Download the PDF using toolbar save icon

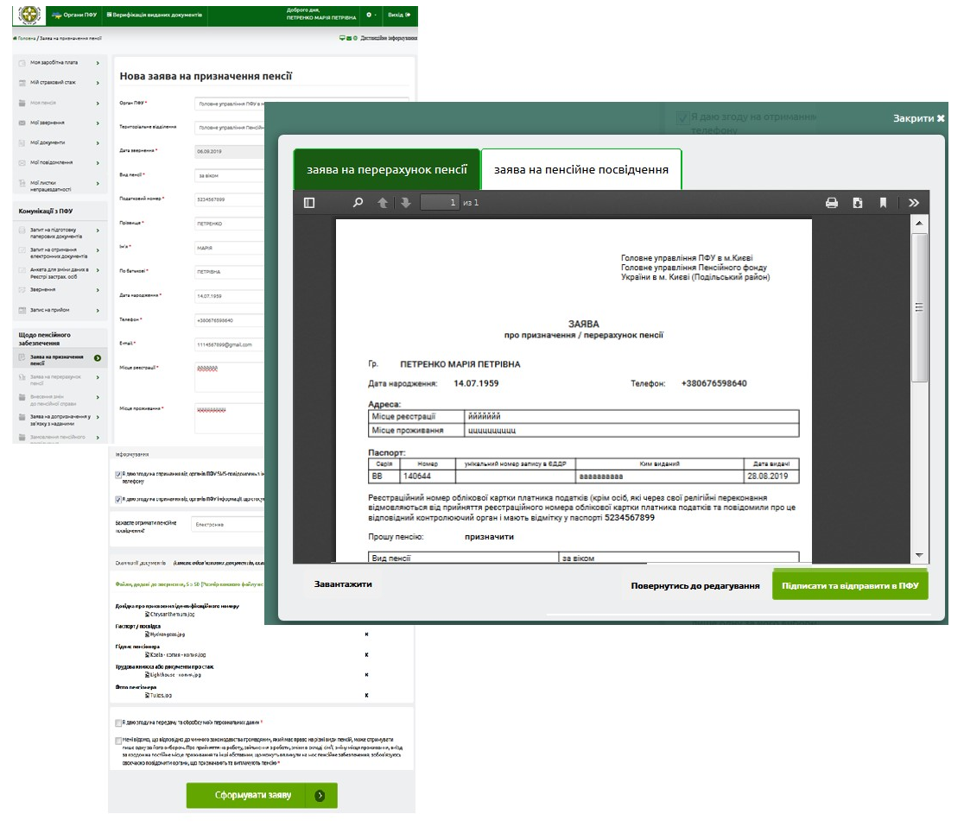tap(858, 203)
